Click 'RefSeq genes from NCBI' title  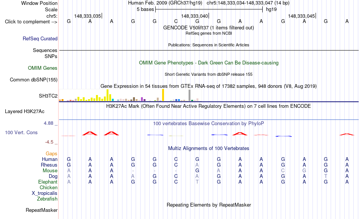(x=209, y=33)
